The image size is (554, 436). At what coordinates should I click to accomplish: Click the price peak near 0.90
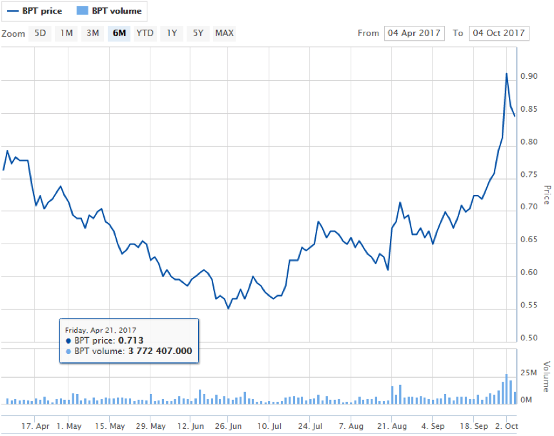(x=506, y=74)
